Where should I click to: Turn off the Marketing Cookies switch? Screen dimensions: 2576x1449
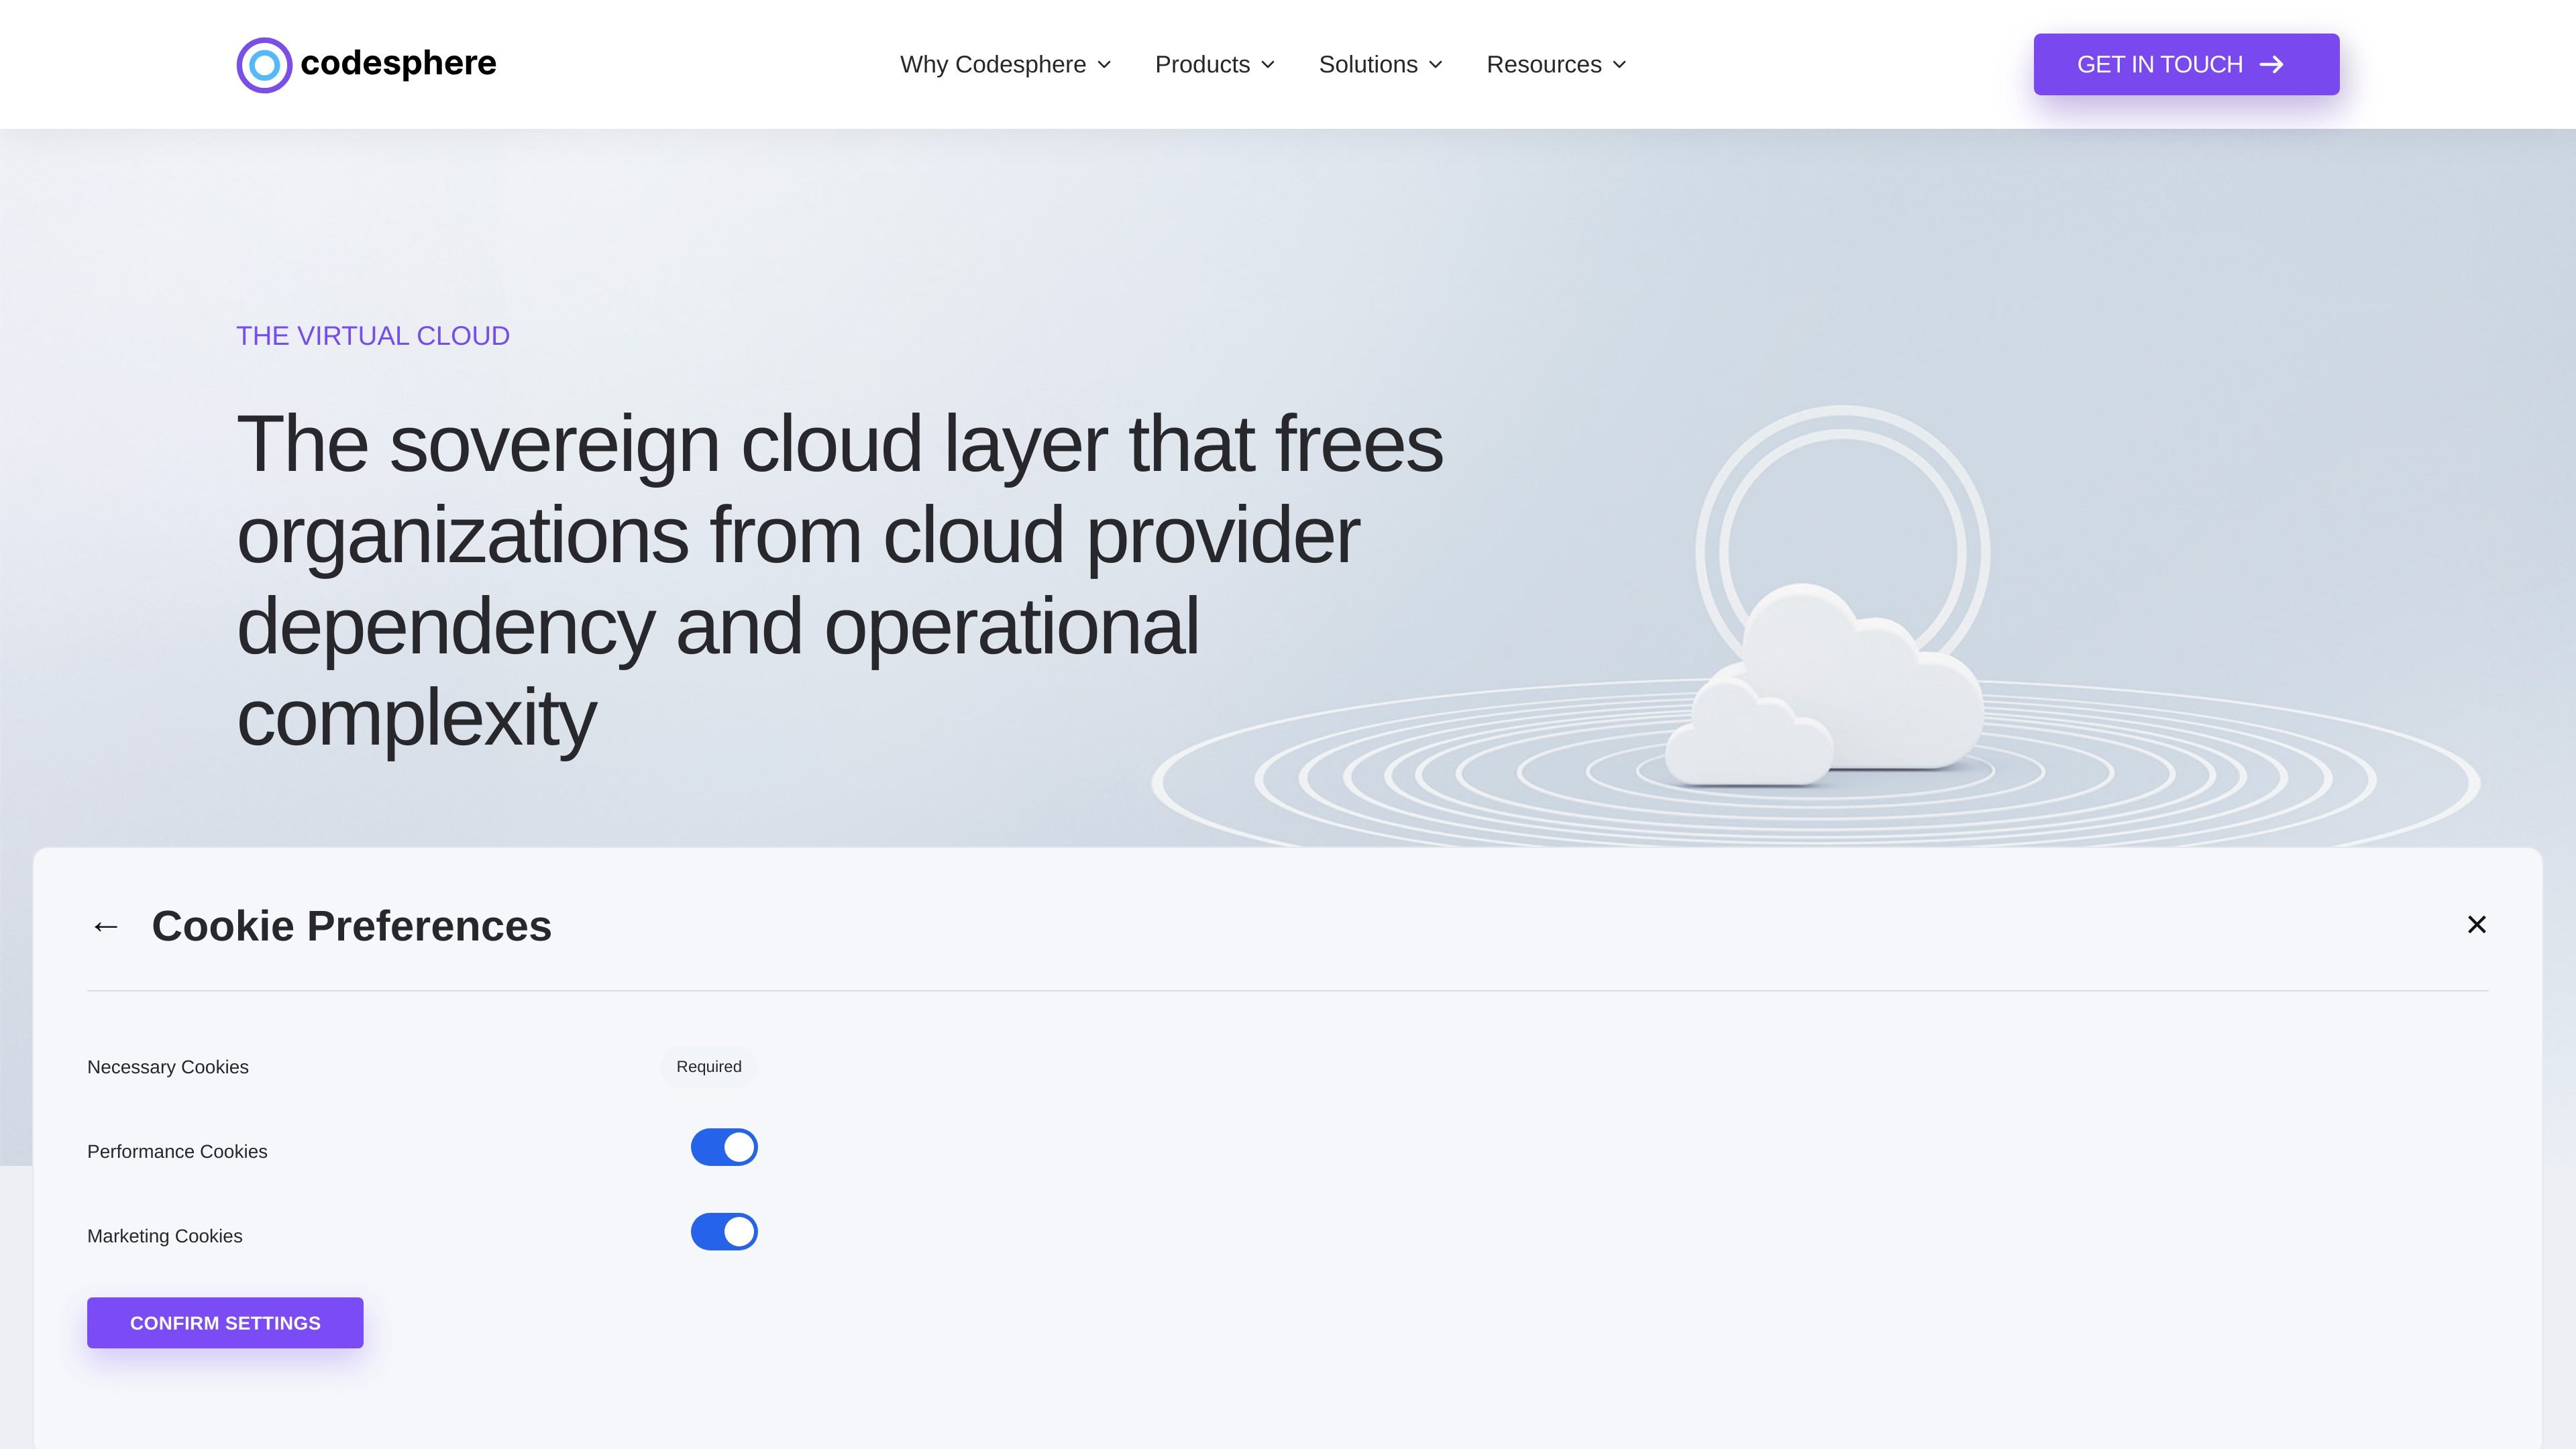click(724, 1232)
